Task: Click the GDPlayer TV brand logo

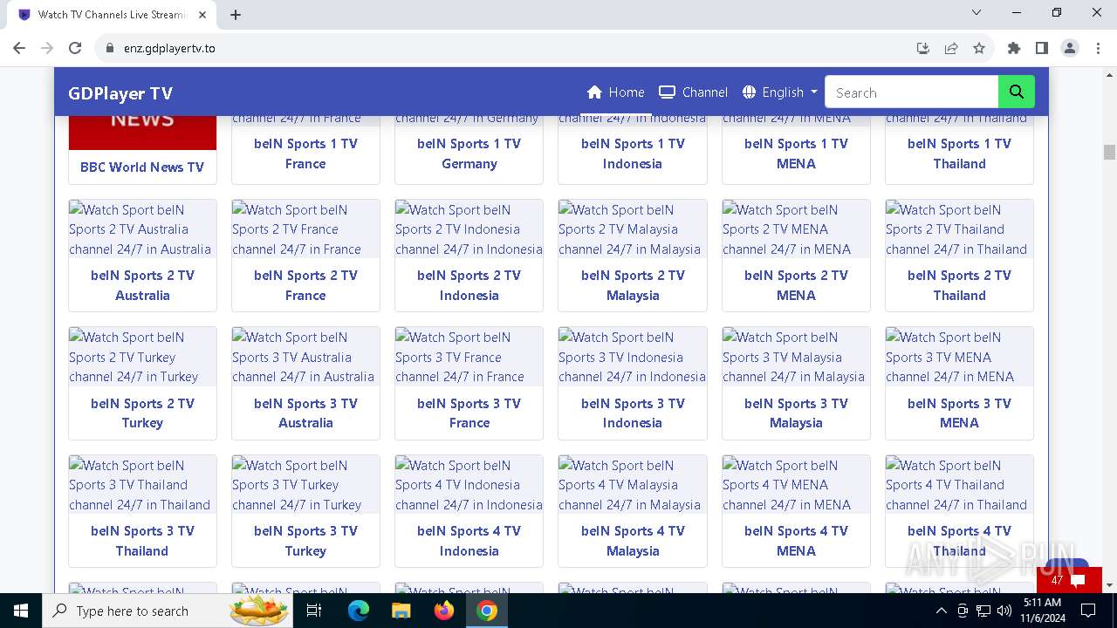Action: (x=120, y=93)
